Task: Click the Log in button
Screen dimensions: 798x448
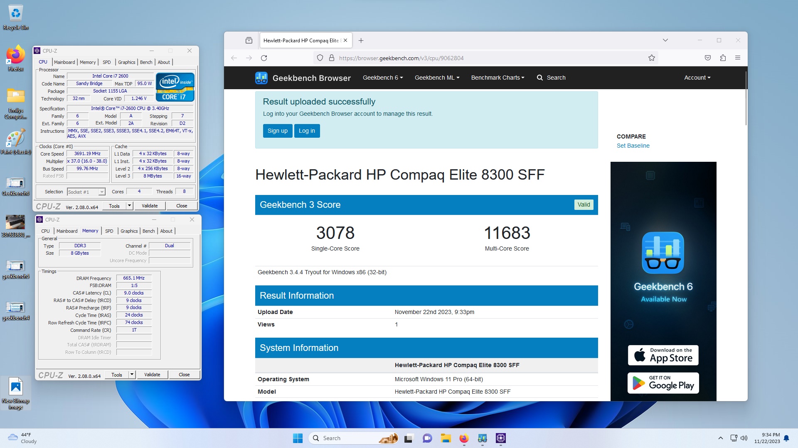Action: tap(307, 131)
